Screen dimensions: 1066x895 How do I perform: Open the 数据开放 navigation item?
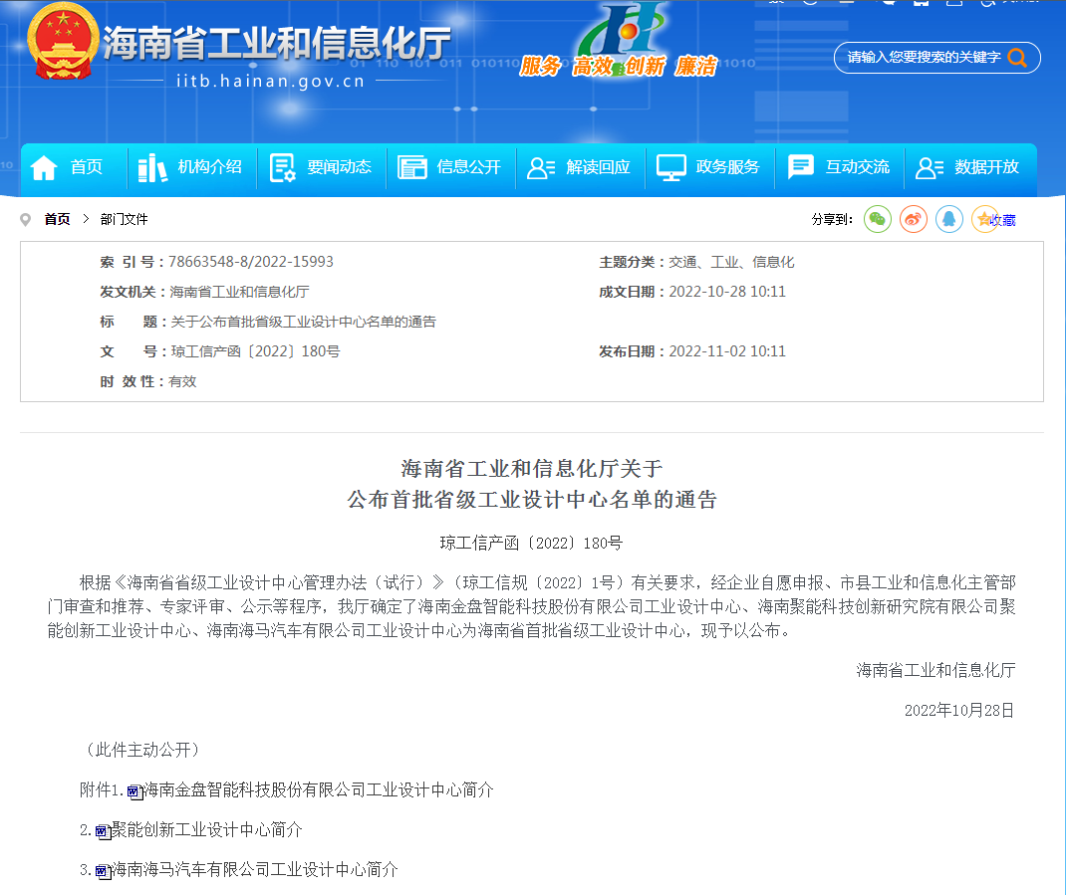coord(969,167)
